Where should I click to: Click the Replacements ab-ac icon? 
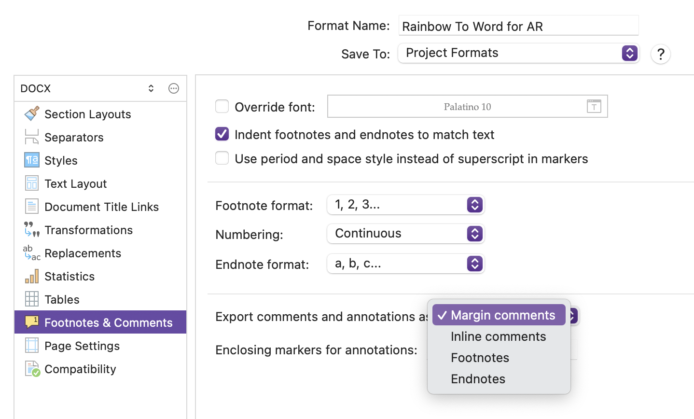click(x=32, y=252)
